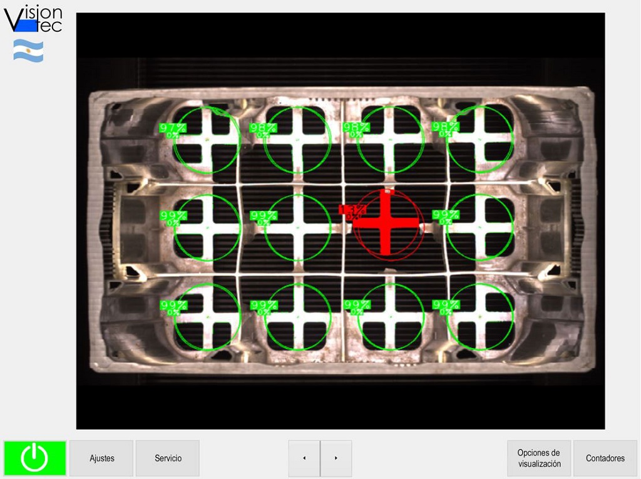
Task: Select the Argentina flag language icon
Action: [x=29, y=51]
